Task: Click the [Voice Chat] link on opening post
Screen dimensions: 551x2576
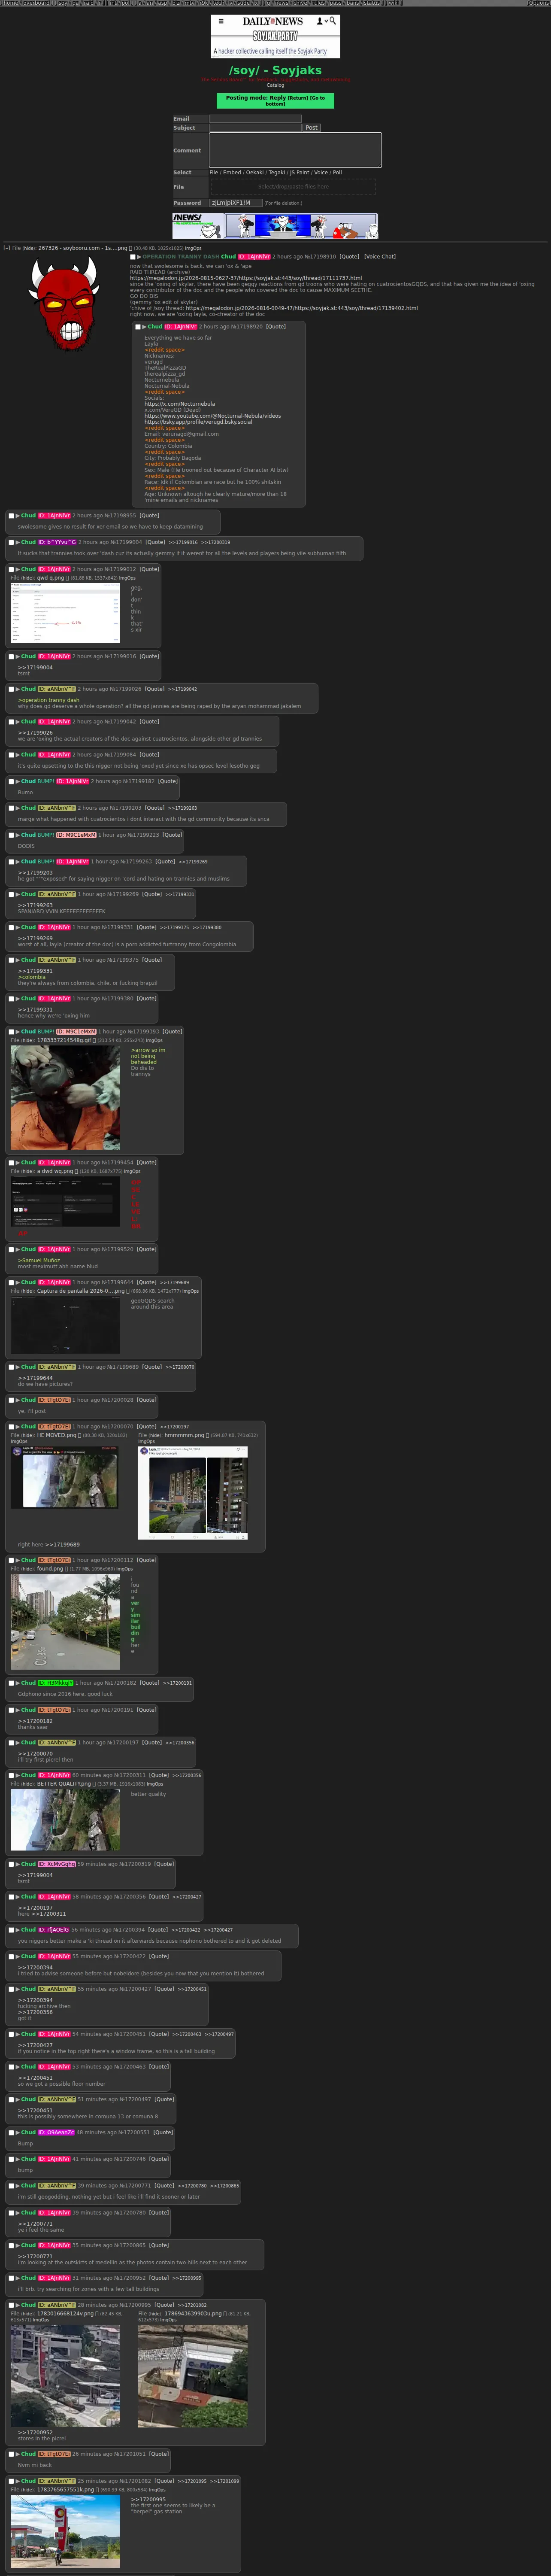Action: point(380,257)
